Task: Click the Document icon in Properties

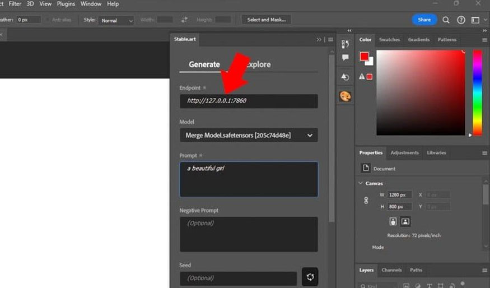Action: 366,168
